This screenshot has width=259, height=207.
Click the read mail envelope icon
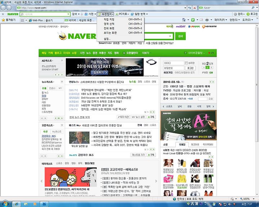[x=201, y=20]
